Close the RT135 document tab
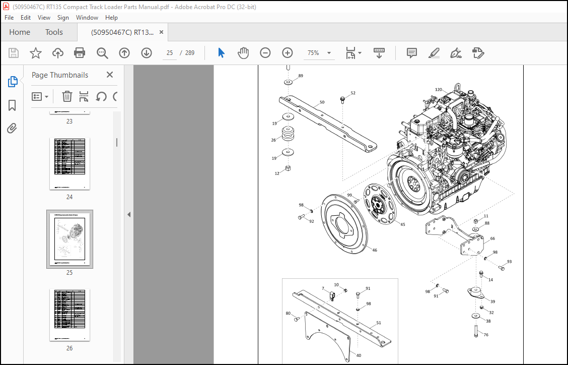568x365 pixels. coord(161,32)
